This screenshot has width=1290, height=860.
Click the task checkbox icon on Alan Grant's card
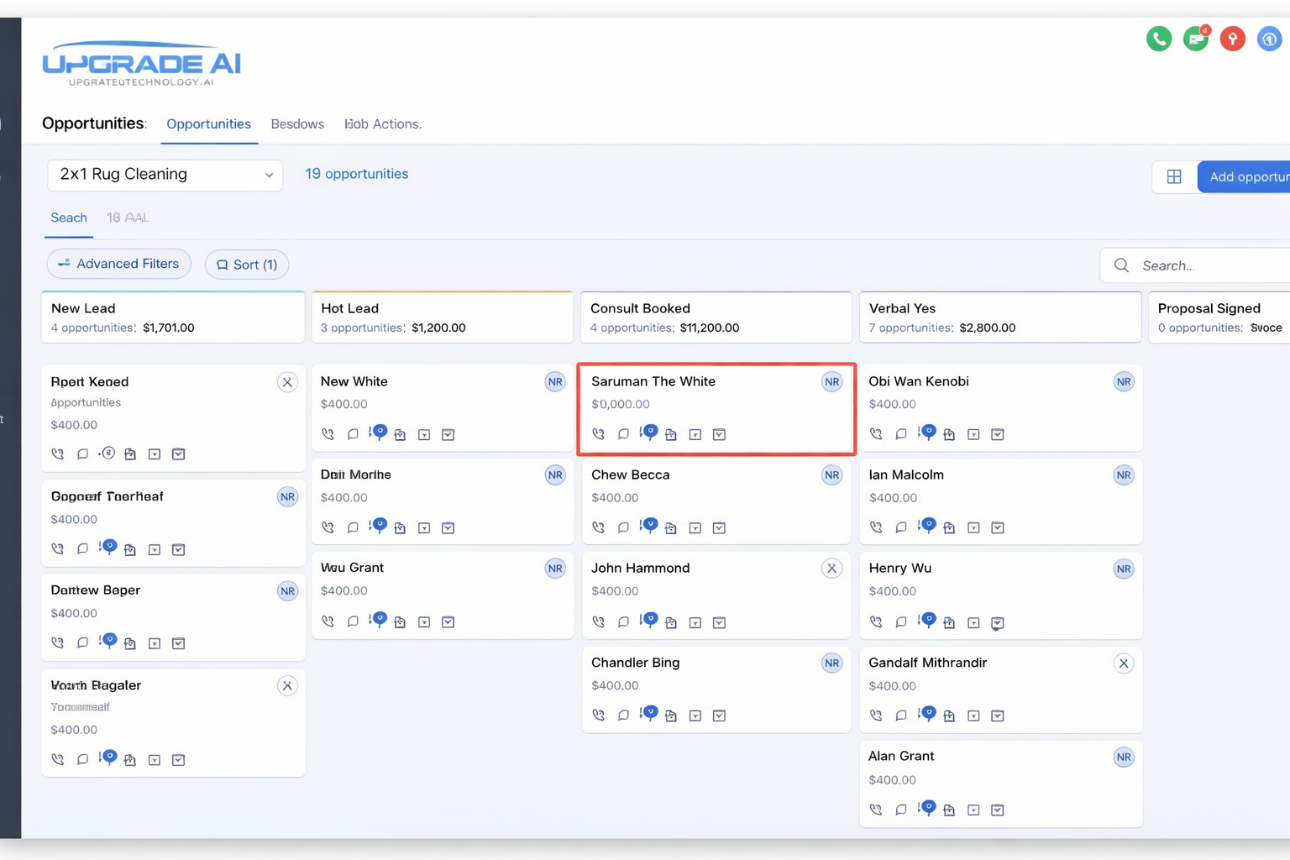(998, 810)
